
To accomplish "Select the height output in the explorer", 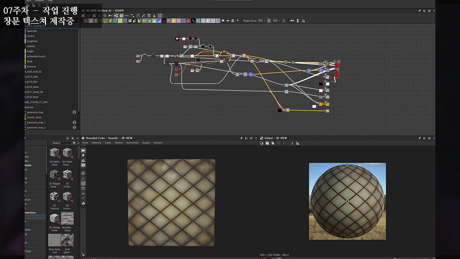I will click(30, 51).
